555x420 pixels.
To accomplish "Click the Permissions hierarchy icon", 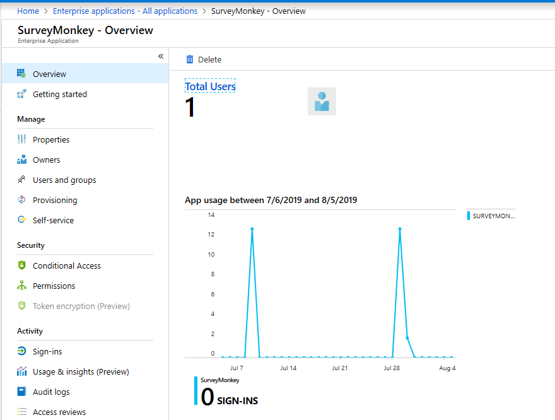I will click(x=21, y=285).
